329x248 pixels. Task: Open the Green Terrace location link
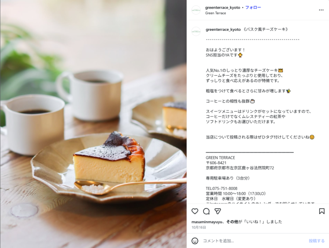[216, 13]
